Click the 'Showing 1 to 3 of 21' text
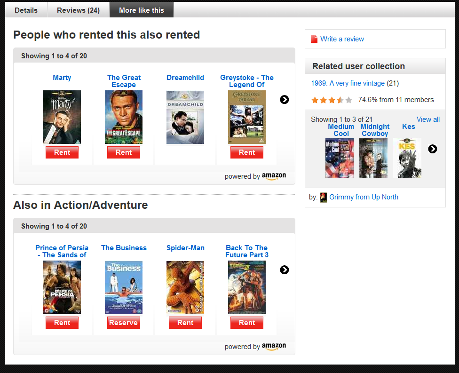Viewport: 459px width, 373px height. pyautogui.click(x=341, y=119)
